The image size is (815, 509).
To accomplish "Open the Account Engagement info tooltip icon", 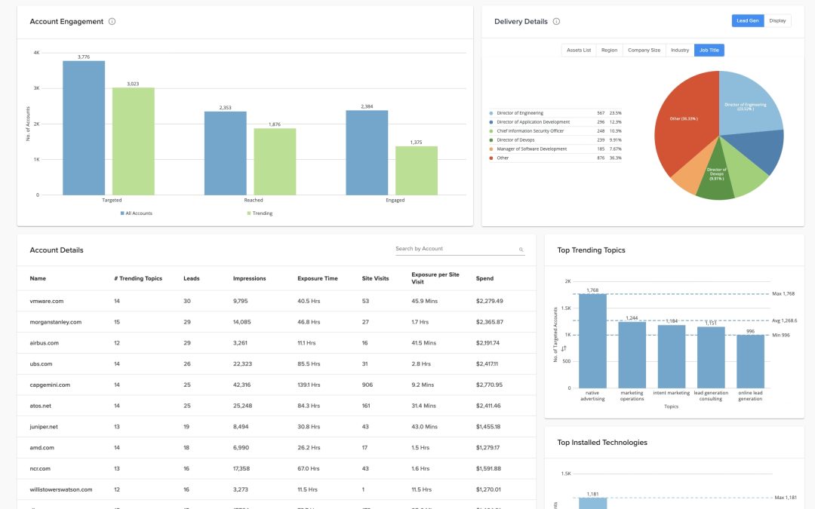I will [x=112, y=21].
